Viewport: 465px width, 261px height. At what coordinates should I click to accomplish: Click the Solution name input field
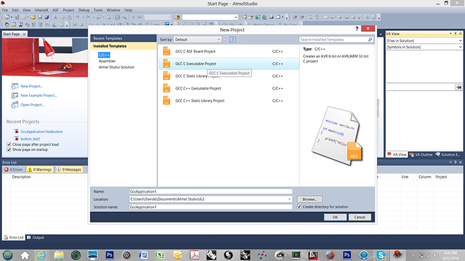point(210,207)
